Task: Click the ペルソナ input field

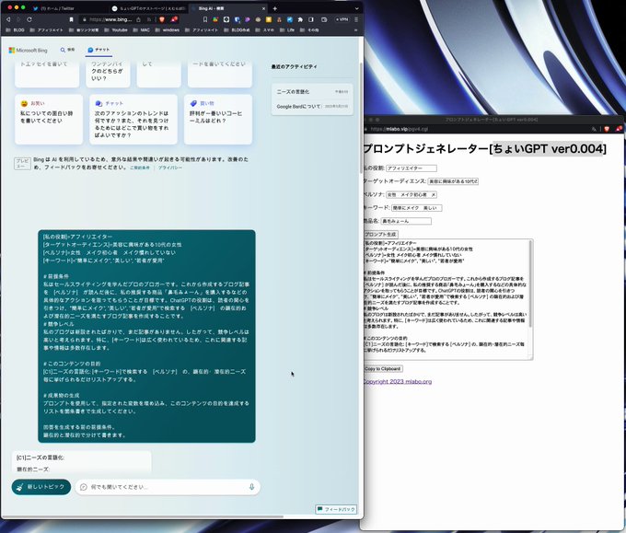Action: [x=412, y=195]
